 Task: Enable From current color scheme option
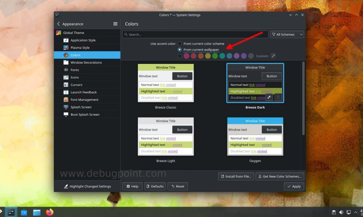coord(179,43)
